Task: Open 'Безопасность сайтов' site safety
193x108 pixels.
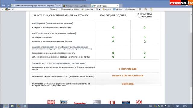Action: (70, 9)
